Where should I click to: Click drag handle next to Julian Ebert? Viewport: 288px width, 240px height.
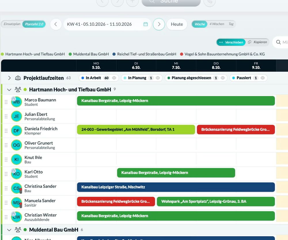tap(6, 116)
